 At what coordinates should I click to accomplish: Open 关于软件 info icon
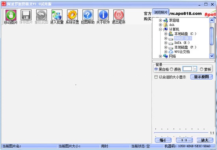pos(103,15)
